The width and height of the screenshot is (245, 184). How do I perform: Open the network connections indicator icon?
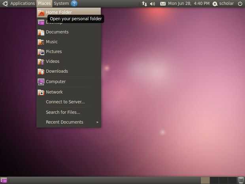[144, 4]
